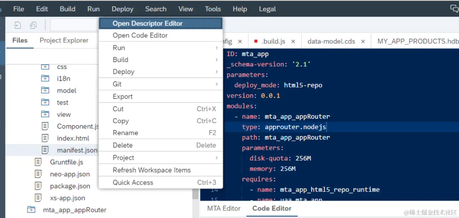Image resolution: width=459 pixels, height=218 pixels.
Task: Choose Export in context menu
Action: point(161,96)
